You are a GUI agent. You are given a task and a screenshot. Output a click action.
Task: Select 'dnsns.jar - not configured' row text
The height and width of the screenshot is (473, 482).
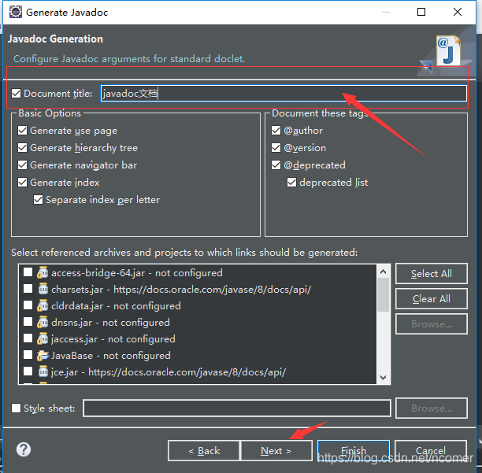110,323
